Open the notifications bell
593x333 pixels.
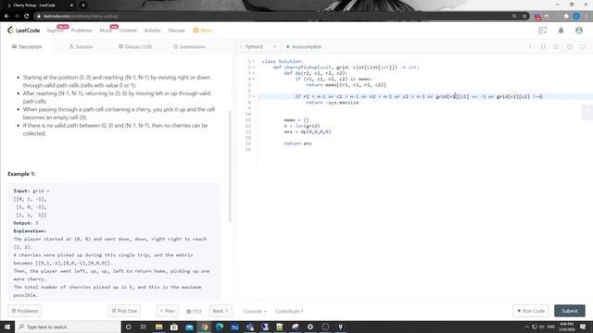[x=561, y=31]
